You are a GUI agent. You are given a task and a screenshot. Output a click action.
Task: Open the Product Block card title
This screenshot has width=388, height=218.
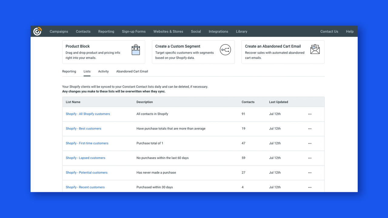coord(78,46)
